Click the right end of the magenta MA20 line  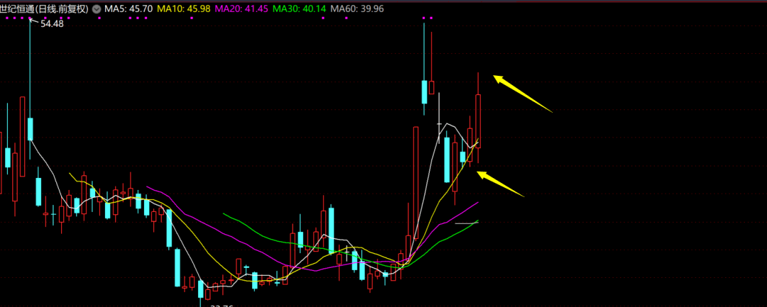point(478,203)
